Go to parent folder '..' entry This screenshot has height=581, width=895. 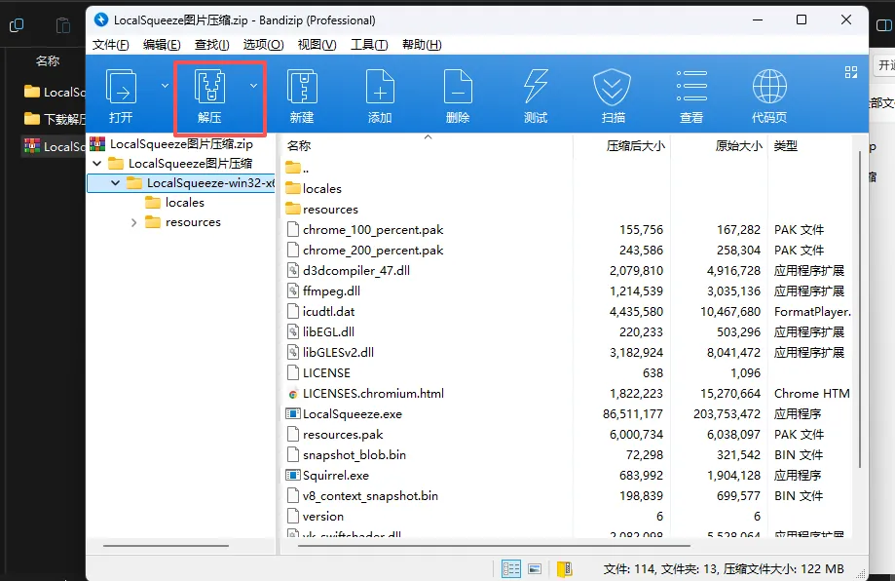297,168
